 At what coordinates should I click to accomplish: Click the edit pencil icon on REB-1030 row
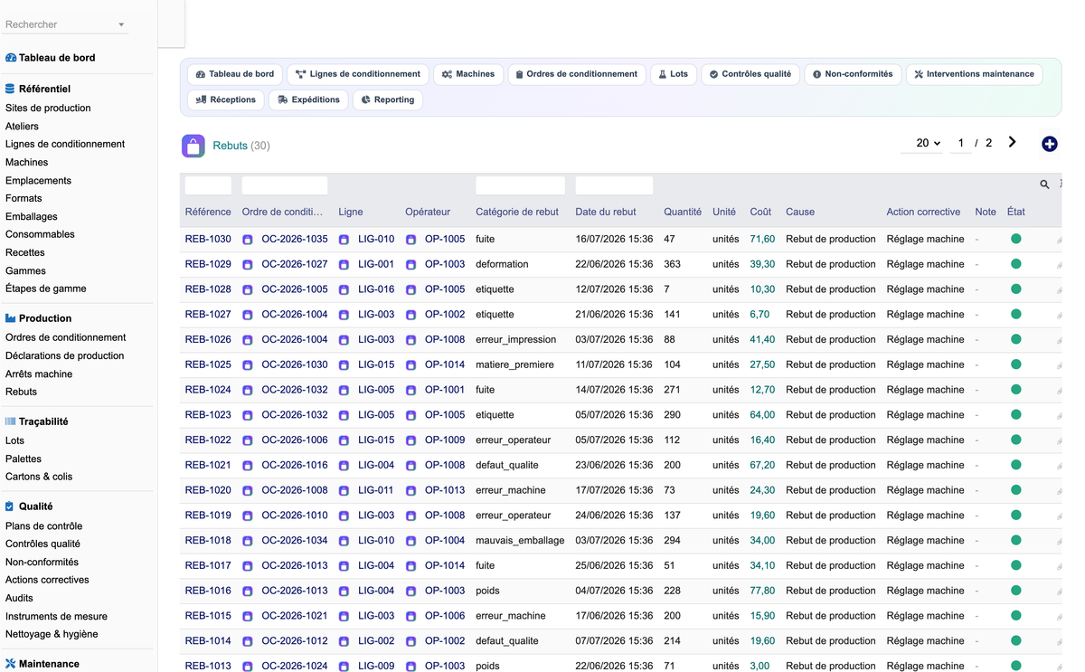1059,240
